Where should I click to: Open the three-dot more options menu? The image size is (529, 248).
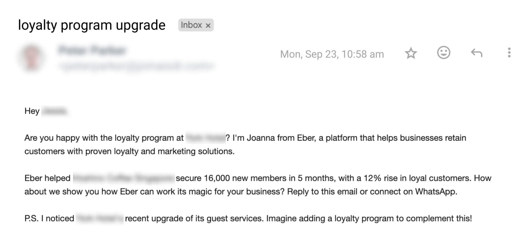509,53
